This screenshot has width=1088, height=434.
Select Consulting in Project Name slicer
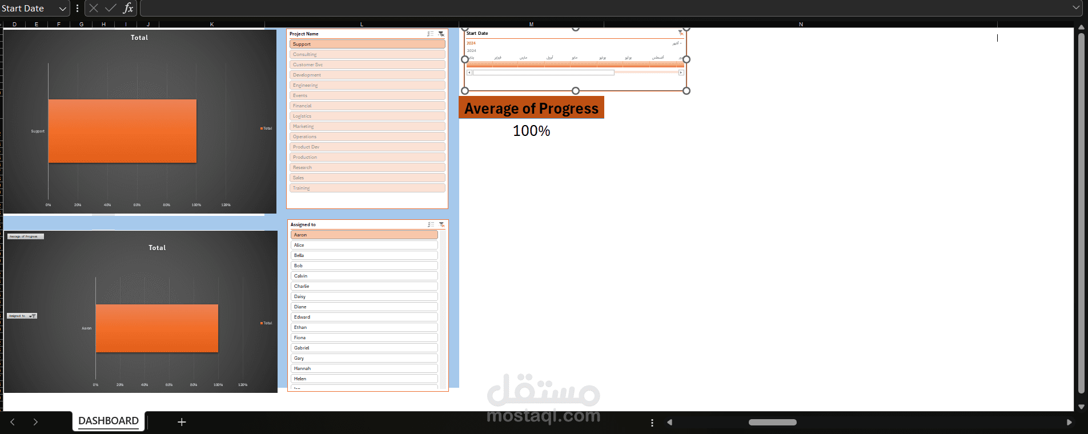coord(367,54)
